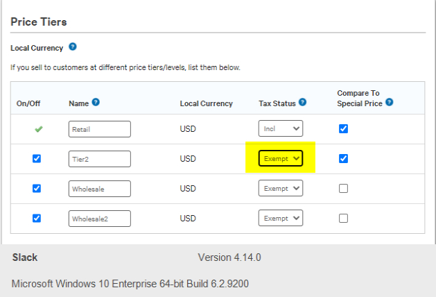Screen dimensions: 436x297
Task: Select the Tier2 name text box
Action: click(x=100, y=159)
